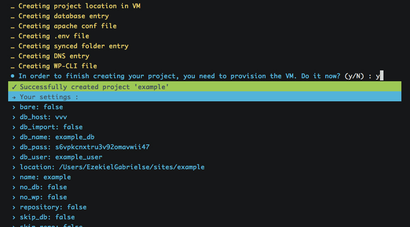Screen dimensions: 410x227
Task: Click the "no_wp: false" setting line
Action: click(x=43, y=197)
